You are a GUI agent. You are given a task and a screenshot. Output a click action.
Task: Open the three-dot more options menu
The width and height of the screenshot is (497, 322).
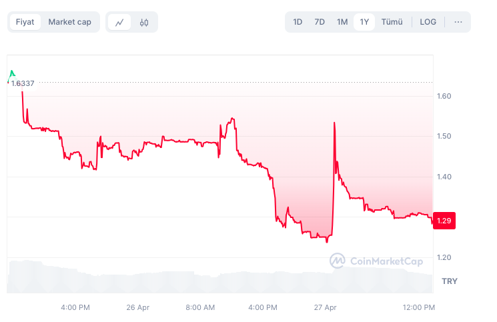[458, 22]
